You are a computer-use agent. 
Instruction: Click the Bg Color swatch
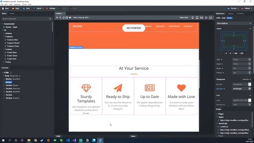(x=250, y=84)
